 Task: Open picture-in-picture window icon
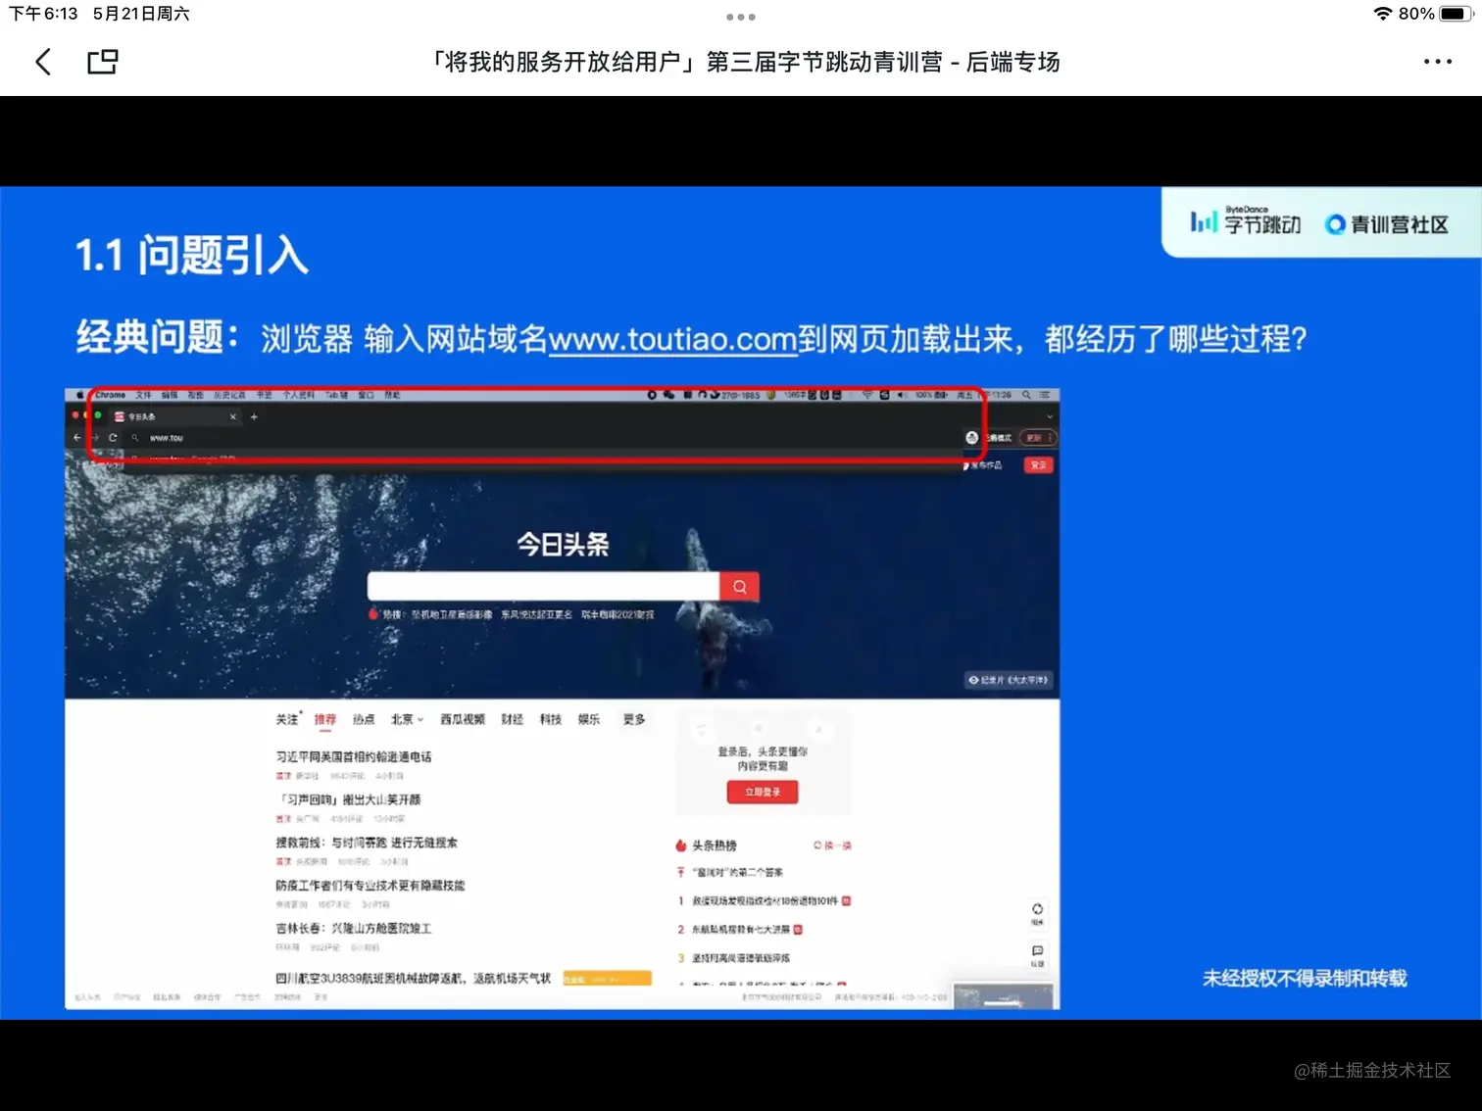(102, 62)
